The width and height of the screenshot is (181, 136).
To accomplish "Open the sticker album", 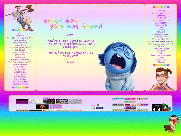I will click(20, 67).
